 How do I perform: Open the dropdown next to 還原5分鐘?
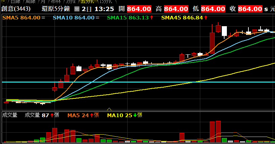(77, 9)
